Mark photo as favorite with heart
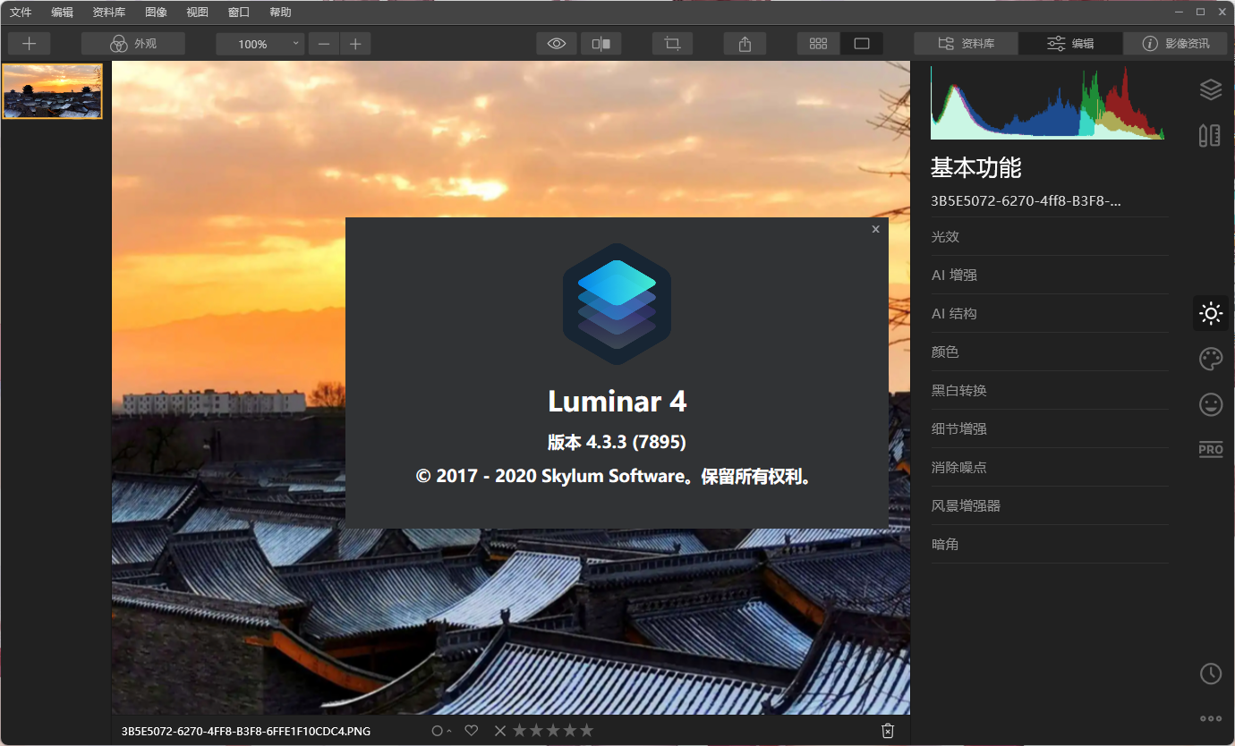 pos(472,731)
